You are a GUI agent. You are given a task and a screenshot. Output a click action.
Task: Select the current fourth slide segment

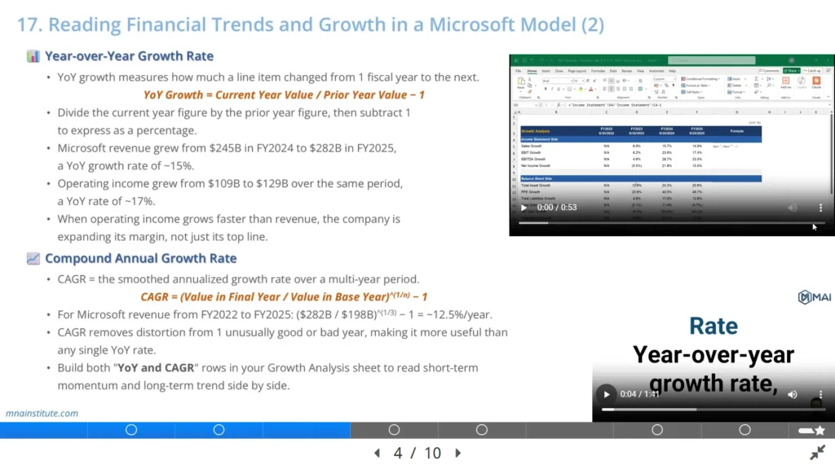[307, 430]
